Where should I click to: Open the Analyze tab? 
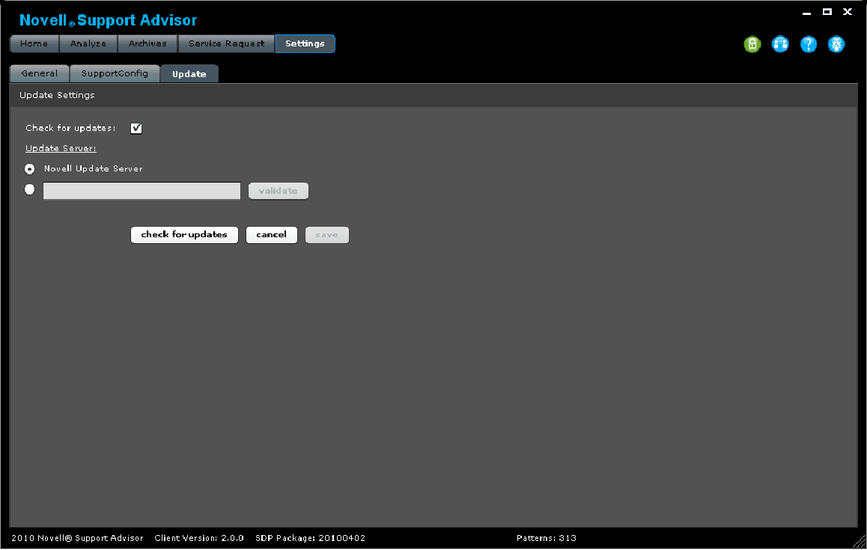tap(88, 43)
